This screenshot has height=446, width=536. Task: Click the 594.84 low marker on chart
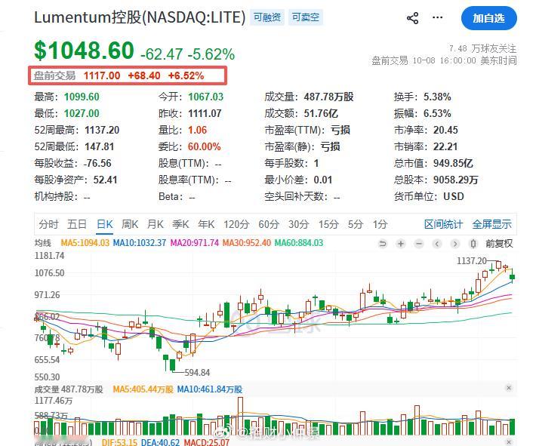click(x=197, y=372)
